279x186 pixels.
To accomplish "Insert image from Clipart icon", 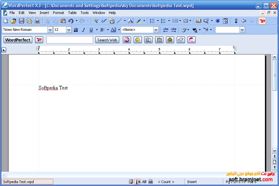I will pyautogui.click(x=112, y=21).
